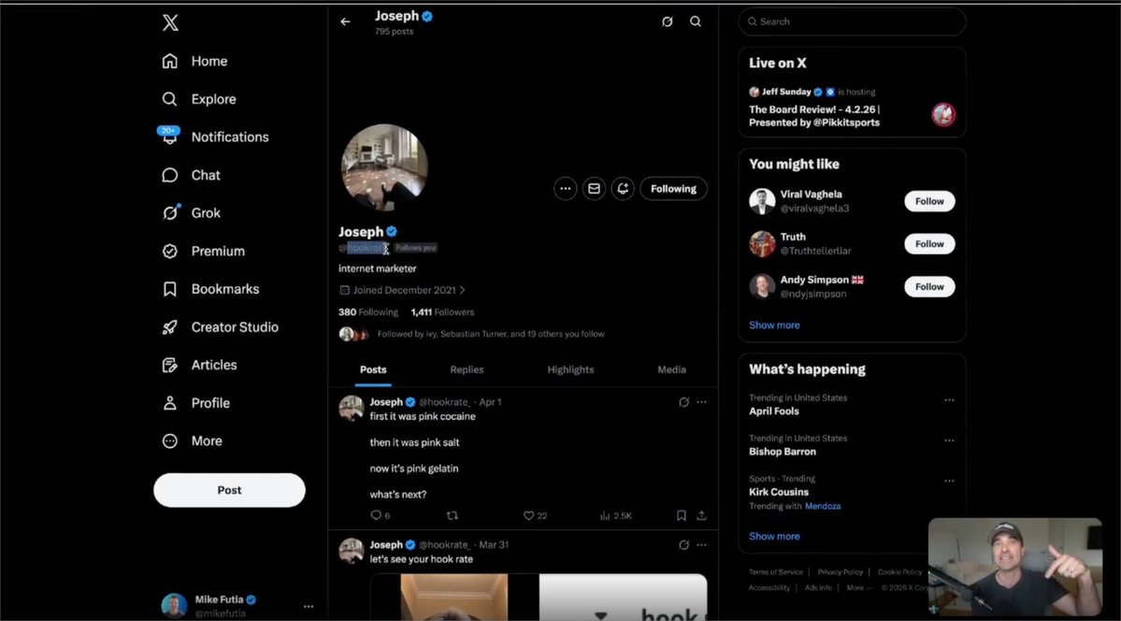Search Joseph's posts with magnifier icon

pos(695,22)
